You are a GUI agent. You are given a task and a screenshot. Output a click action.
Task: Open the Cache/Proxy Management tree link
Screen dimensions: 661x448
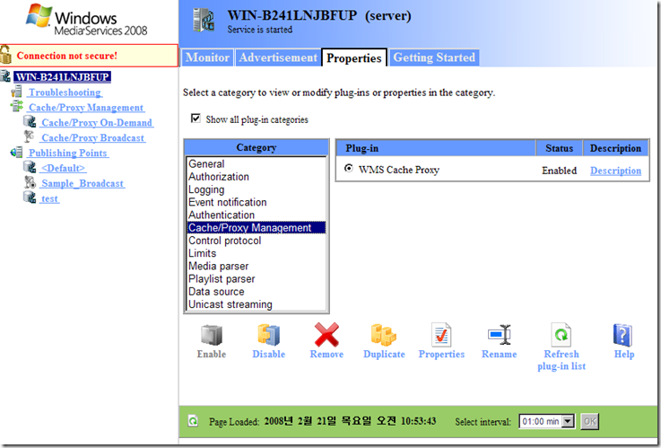click(x=86, y=107)
